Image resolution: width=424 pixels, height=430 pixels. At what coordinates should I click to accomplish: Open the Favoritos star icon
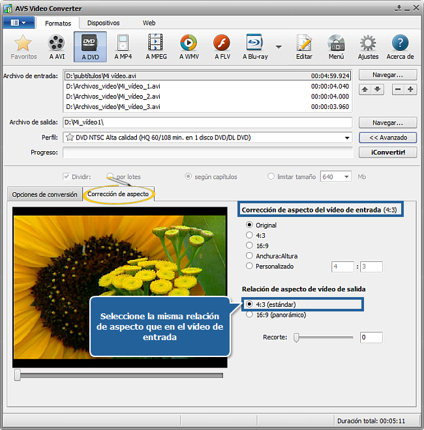click(x=23, y=44)
